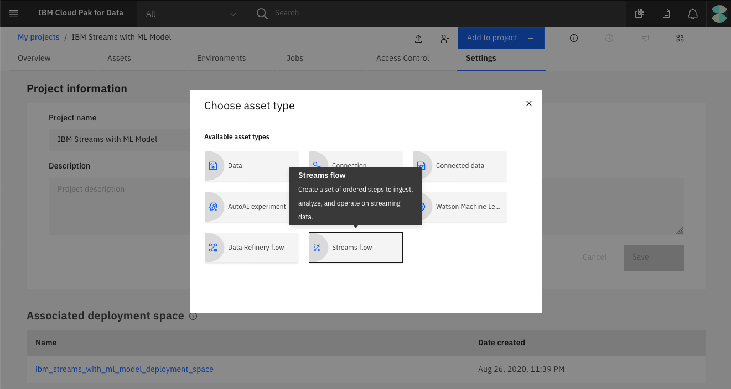Click the AutoAI experiment icon

[213, 207]
